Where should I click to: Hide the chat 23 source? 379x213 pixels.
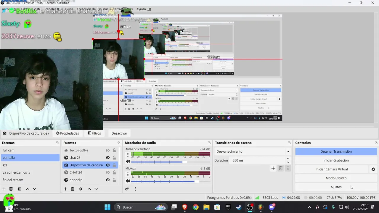click(x=108, y=158)
